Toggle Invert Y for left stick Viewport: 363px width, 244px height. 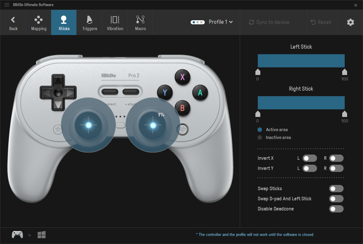(x=309, y=168)
